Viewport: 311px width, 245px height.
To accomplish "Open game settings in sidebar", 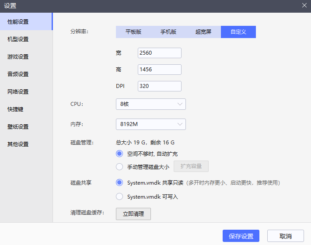I will tap(18, 56).
